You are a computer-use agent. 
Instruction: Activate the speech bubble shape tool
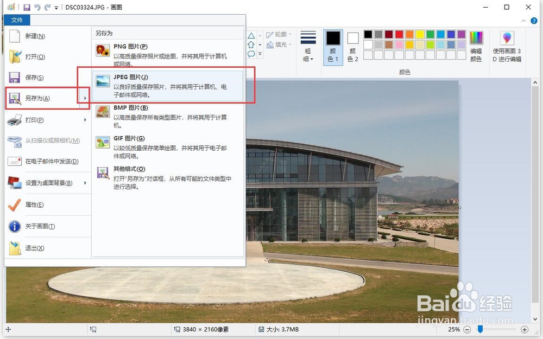point(251,54)
